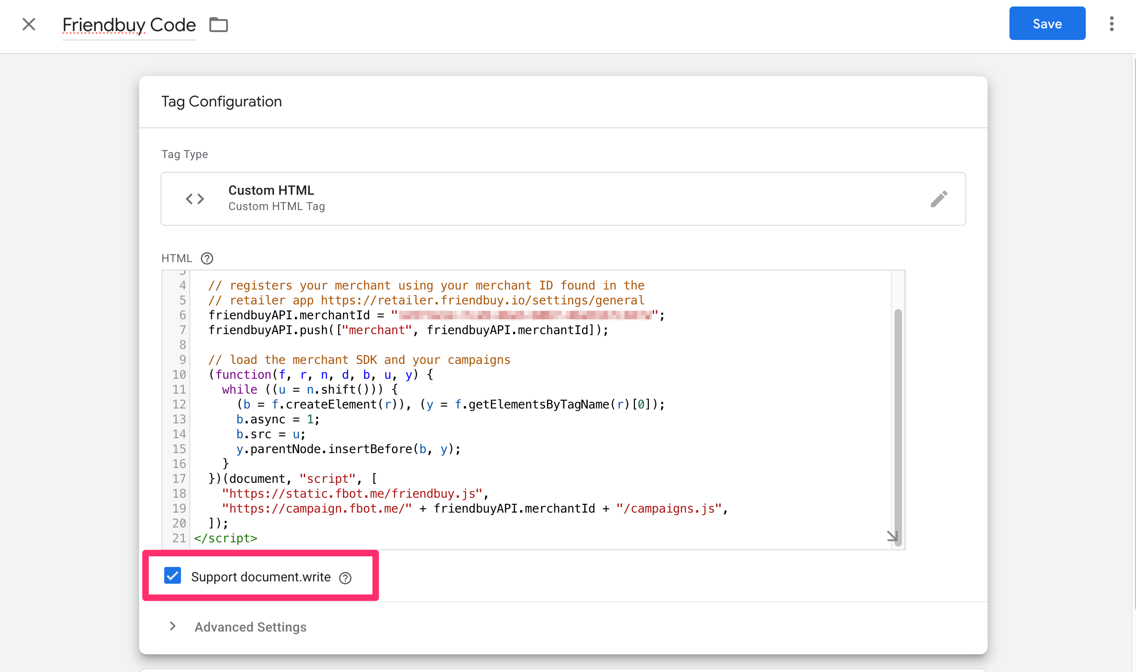The image size is (1136, 672).
Task: Click the Tag Configuration heading
Action: (x=221, y=101)
